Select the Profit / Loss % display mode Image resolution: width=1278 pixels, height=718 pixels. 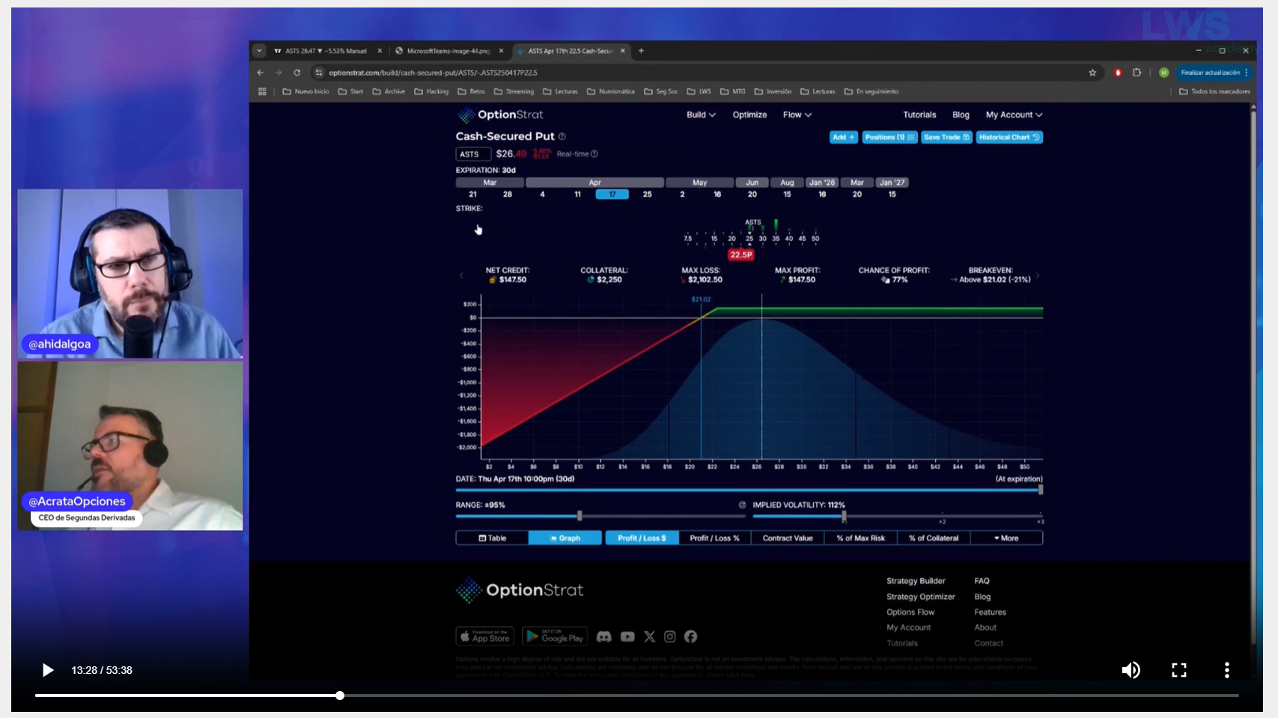tap(714, 538)
